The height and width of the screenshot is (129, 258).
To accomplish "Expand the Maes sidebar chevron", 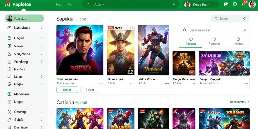I will coord(42,77).
